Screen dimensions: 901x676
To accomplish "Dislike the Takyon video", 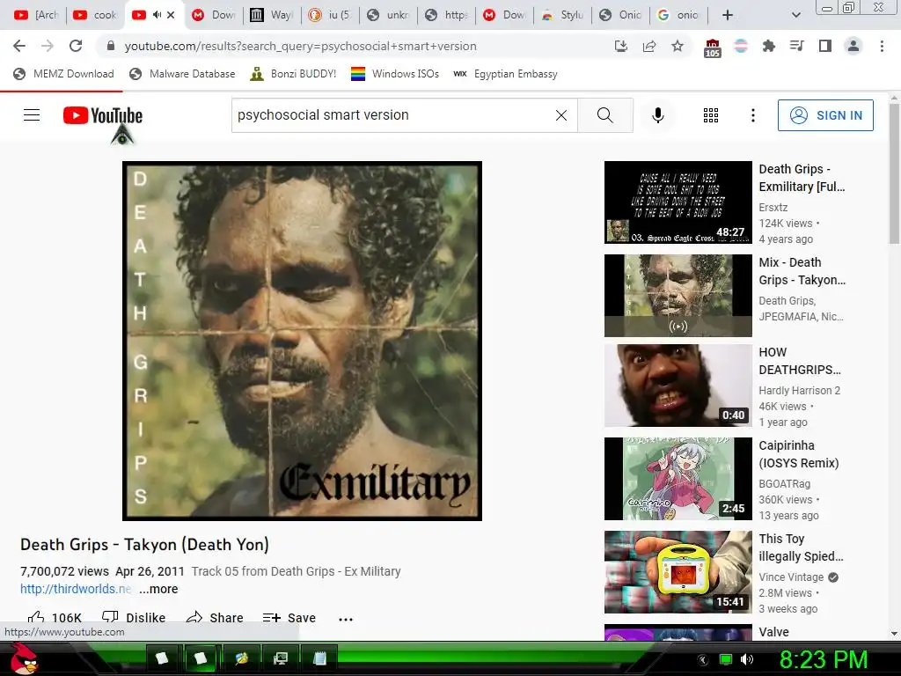I will (134, 618).
